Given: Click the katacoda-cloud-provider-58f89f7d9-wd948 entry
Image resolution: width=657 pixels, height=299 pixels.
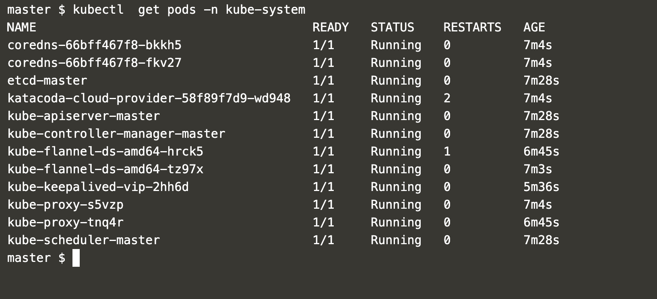Looking at the screenshot, I should pyautogui.click(x=149, y=98).
